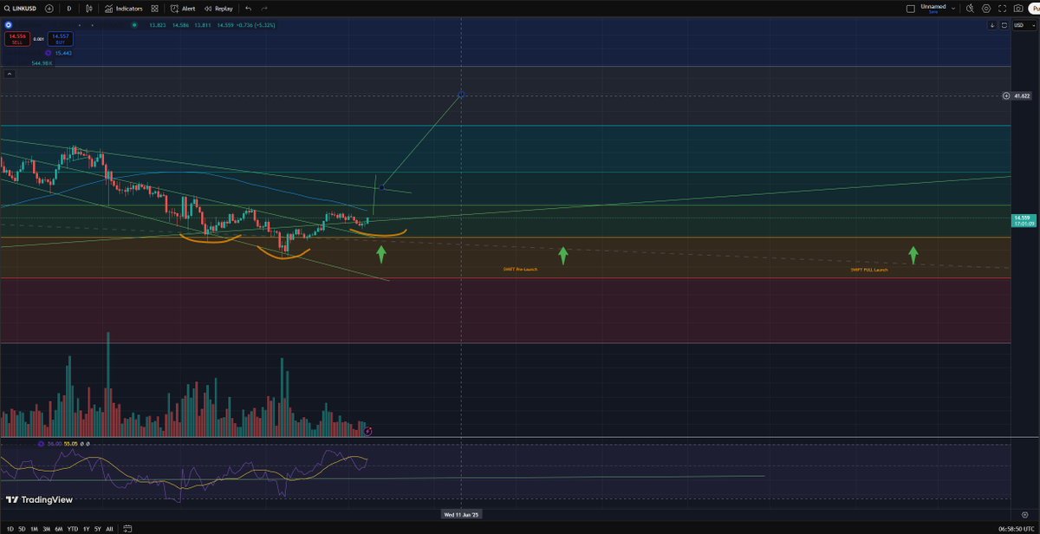Image resolution: width=1040 pixels, height=534 pixels.
Task: Click the blue 14.557 BUY button
Action: 59,38
